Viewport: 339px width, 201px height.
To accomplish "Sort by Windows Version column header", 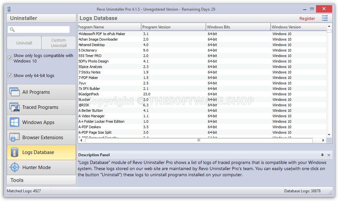I will 298,27.
